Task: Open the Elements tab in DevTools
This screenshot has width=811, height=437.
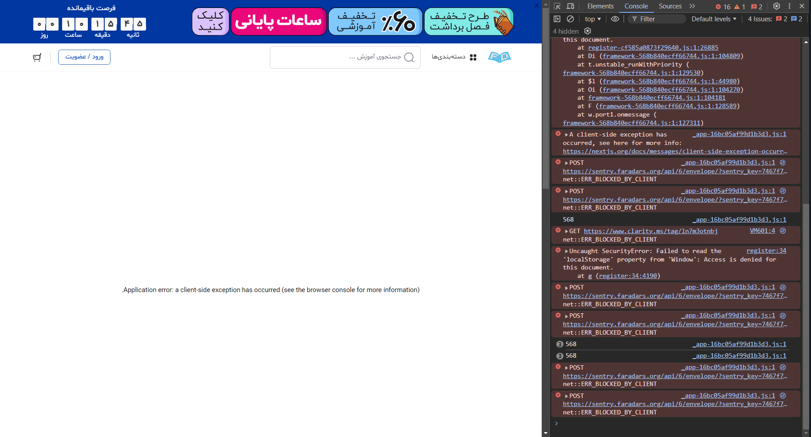Action: [x=600, y=6]
